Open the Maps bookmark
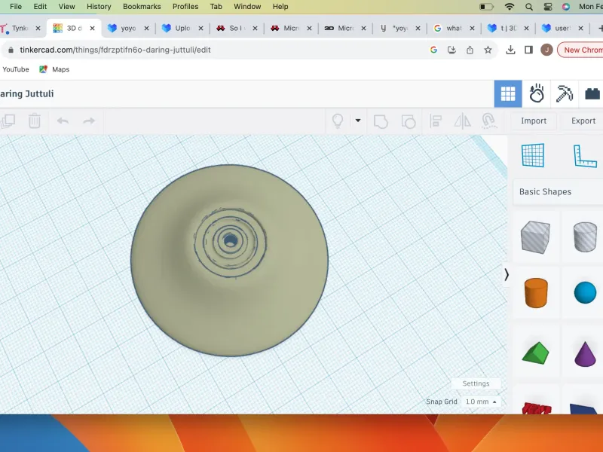This screenshot has height=452, width=603. [x=54, y=69]
